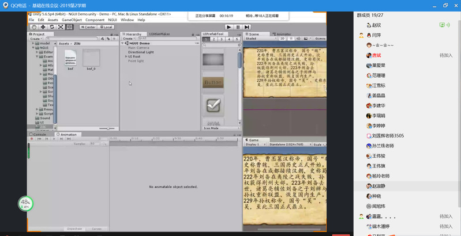Select the Hand tool in Unity toolbar
The height and width of the screenshot is (236, 461).
coord(34,26)
